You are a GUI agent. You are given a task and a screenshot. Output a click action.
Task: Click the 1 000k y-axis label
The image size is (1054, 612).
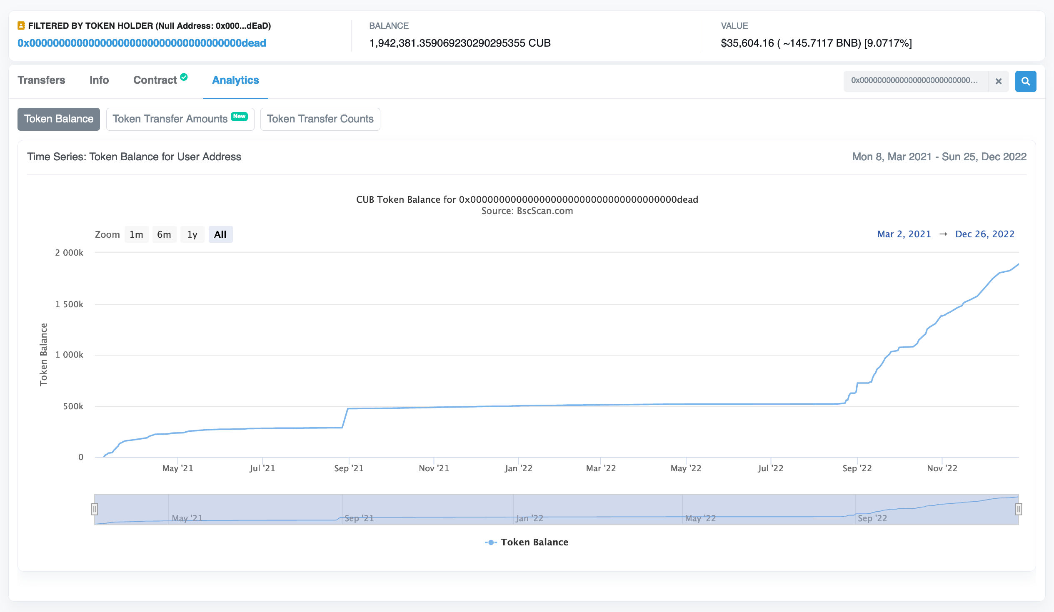tap(69, 355)
